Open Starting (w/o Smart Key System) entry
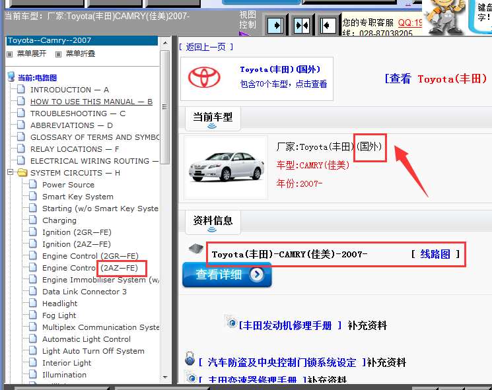Screen dimensions: 492x390 point(100,209)
